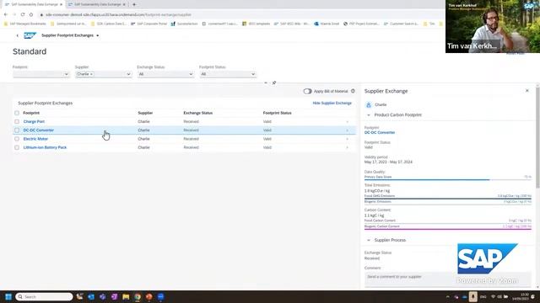Viewport: 540px width, 303px height.
Task: Open Zoom from the taskbar
Action: click(x=160, y=296)
